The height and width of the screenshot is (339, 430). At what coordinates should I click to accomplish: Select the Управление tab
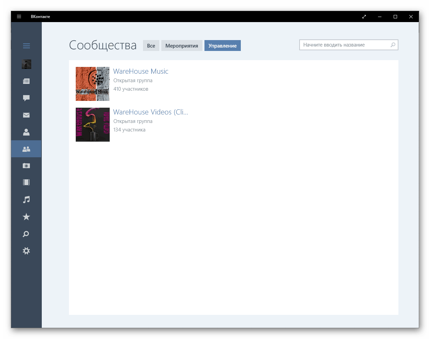pos(222,46)
